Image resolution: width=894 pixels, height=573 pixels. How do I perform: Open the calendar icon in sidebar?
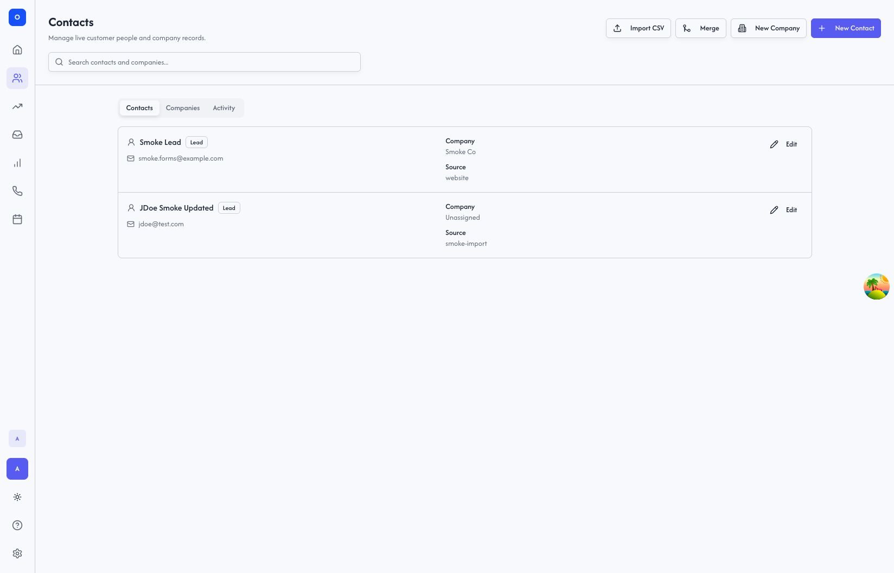(x=17, y=219)
